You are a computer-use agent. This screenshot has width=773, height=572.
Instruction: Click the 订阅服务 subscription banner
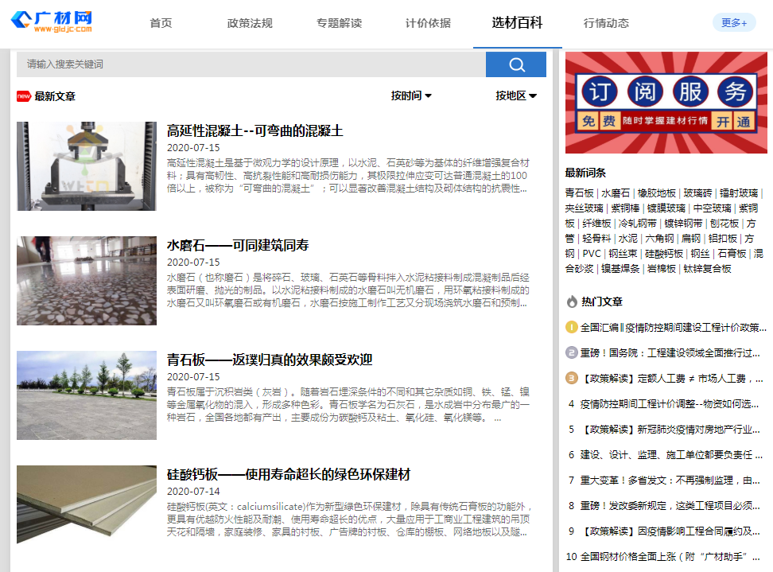point(666,103)
